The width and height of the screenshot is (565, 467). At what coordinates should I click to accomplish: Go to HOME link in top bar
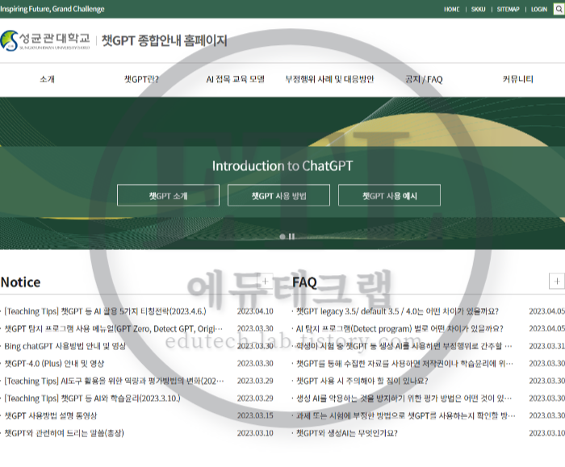pos(451,10)
